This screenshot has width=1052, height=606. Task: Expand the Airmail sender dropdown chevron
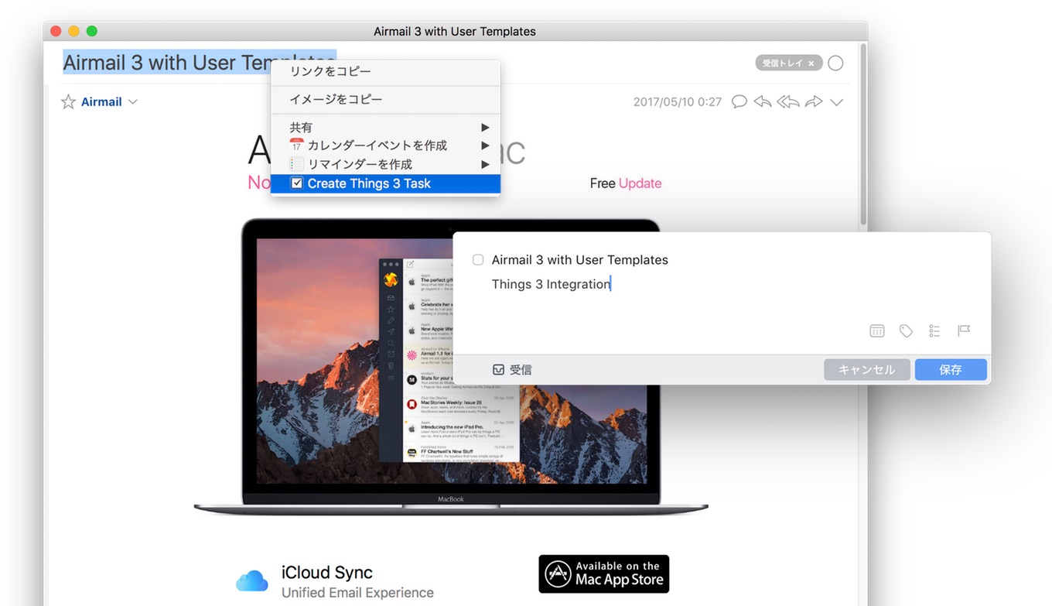coord(133,101)
